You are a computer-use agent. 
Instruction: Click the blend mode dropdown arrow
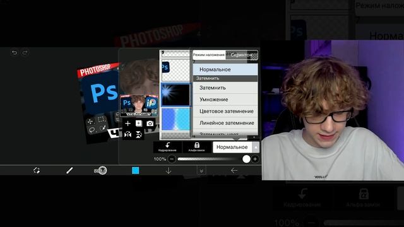(x=256, y=148)
